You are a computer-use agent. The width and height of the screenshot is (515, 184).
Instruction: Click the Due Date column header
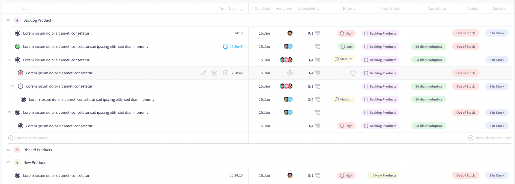tap(262, 9)
